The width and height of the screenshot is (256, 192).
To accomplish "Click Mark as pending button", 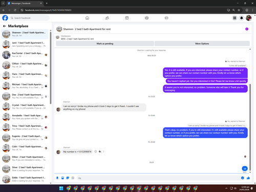I will point(105,44).
